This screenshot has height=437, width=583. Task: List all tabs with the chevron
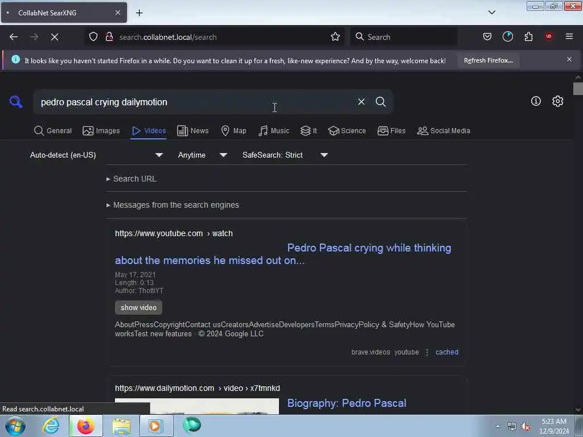click(491, 13)
